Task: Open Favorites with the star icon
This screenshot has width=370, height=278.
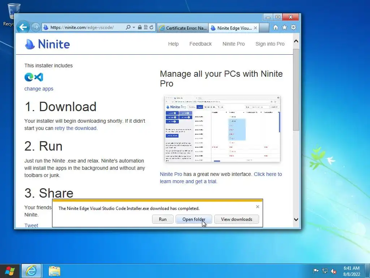Action: point(285,28)
